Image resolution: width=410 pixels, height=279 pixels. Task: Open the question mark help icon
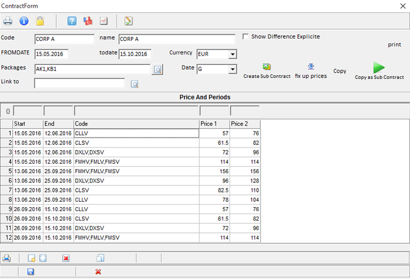tap(72, 21)
